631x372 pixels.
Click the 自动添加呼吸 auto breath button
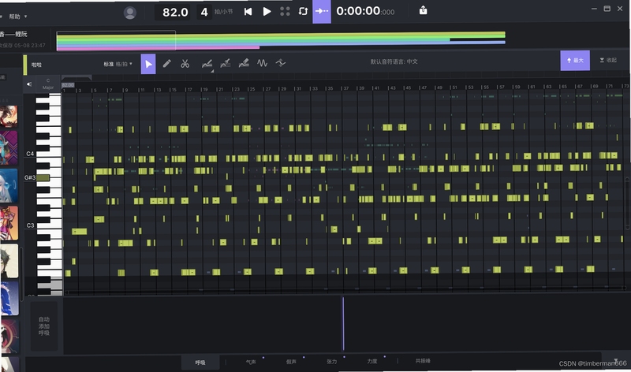pyautogui.click(x=44, y=326)
